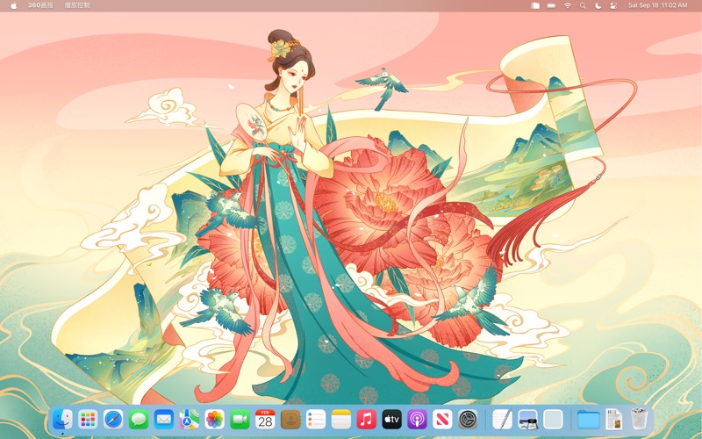Launch Music from the Dock
Image resolution: width=702 pixels, height=439 pixels.
coord(366,420)
